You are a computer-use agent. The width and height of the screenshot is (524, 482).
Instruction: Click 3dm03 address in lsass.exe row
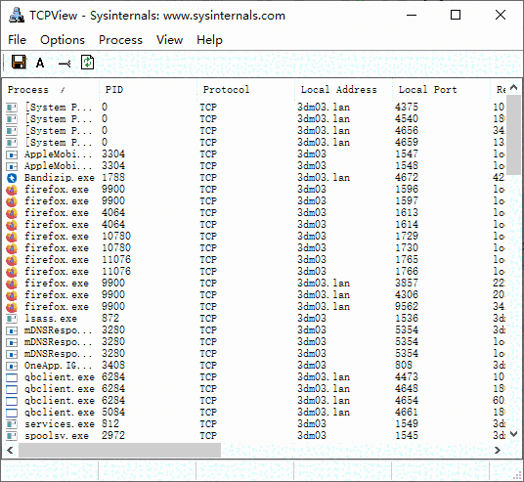coord(312,319)
